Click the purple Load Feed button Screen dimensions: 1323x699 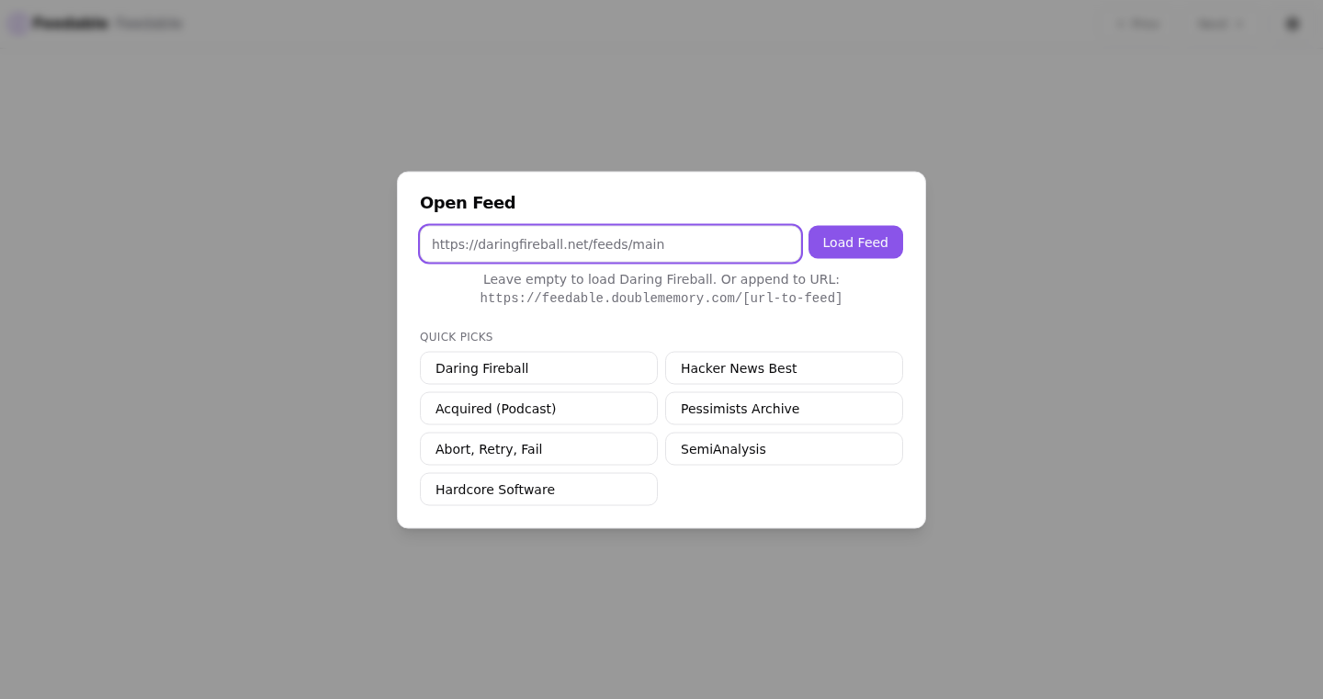click(x=855, y=242)
